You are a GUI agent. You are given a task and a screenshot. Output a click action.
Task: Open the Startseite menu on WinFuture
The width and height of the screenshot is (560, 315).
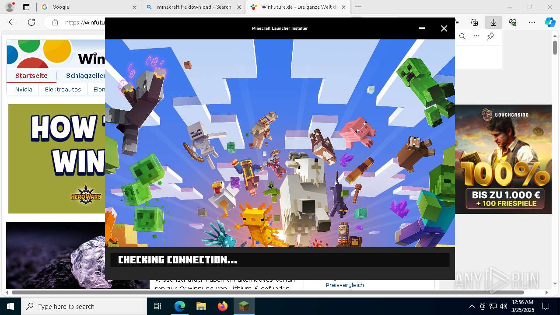click(x=31, y=76)
